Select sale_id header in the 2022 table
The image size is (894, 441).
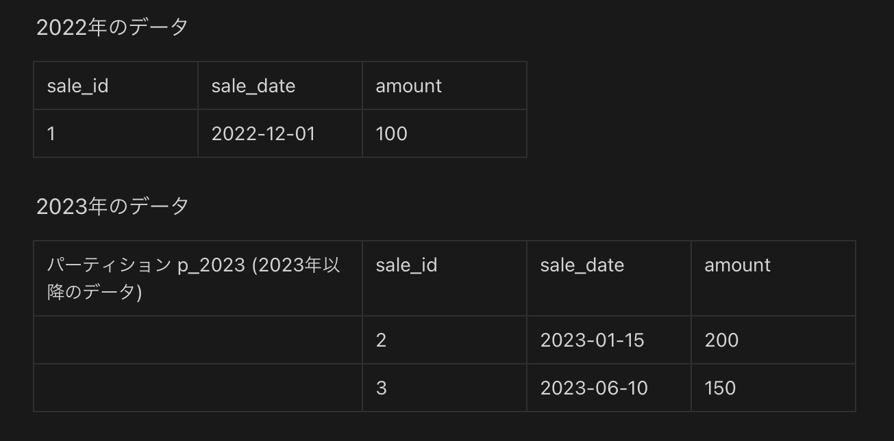(x=77, y=86)
